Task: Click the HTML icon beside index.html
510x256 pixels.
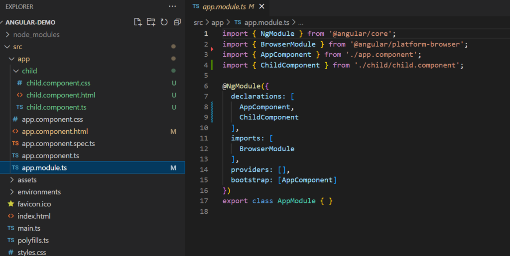Action: pyautogui.click(x=11, y=216)
